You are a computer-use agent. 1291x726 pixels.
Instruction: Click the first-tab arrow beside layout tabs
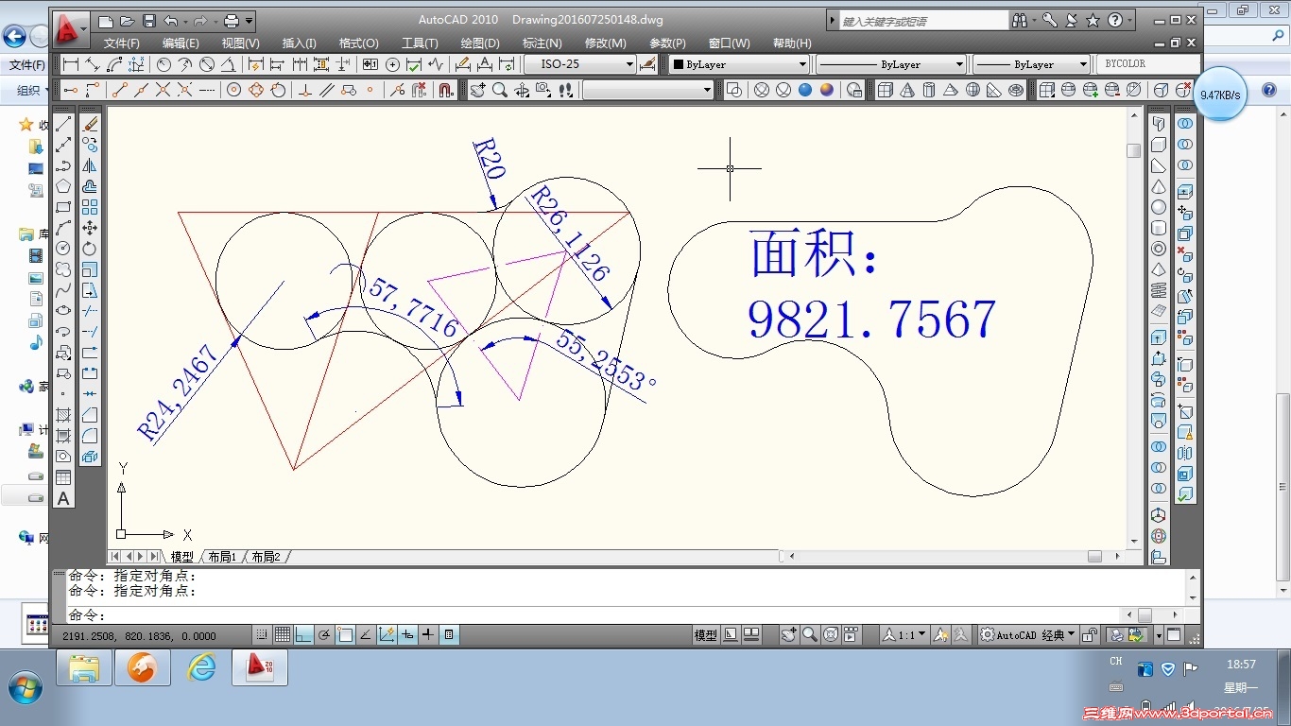116,557
